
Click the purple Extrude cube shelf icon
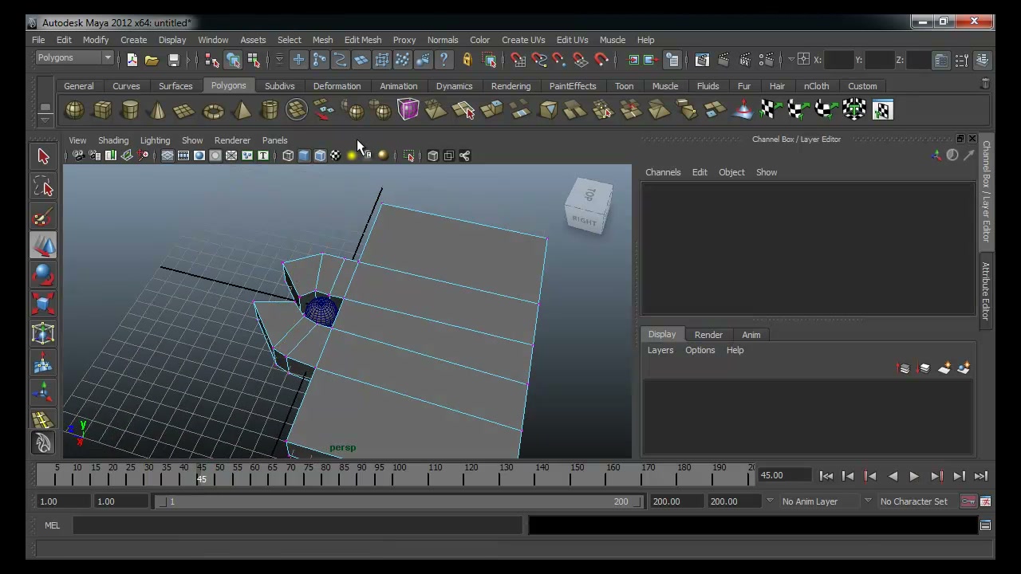(x=408, y=110)
